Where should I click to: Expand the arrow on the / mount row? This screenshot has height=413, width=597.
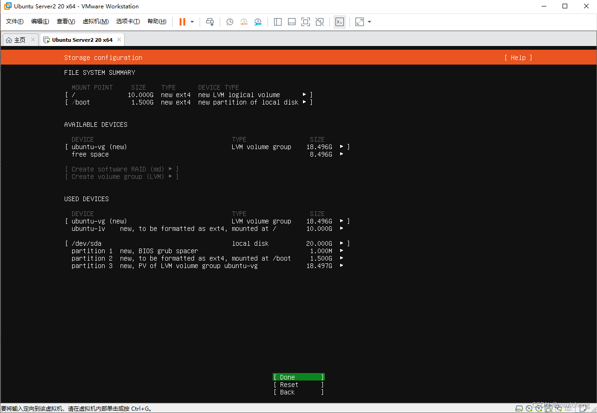pyautogui.click(x=304, y=94)
